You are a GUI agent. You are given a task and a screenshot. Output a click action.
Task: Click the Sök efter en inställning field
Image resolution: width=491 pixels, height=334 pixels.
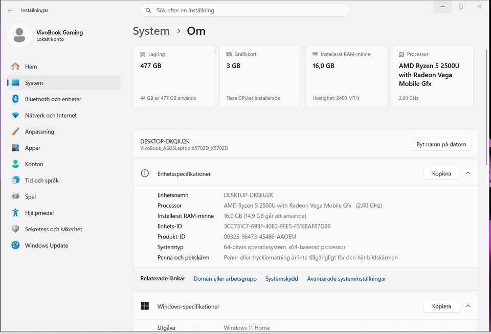(x=245, y=10)
